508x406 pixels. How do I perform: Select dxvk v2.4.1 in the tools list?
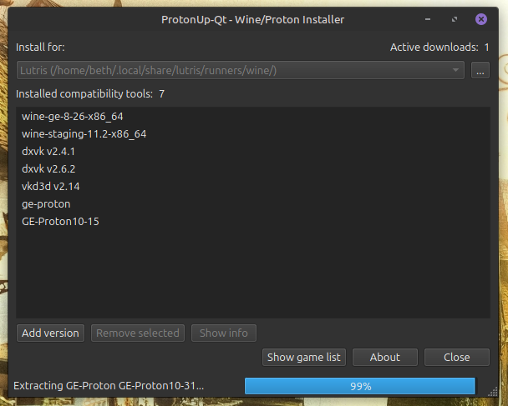[x=252, y=151]
